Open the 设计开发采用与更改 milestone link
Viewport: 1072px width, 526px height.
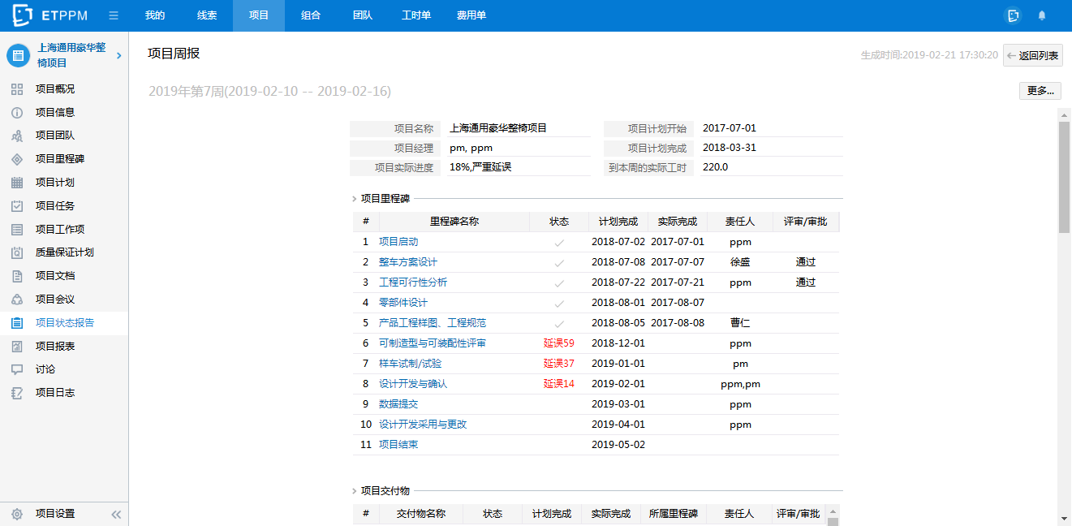point(423,425)
